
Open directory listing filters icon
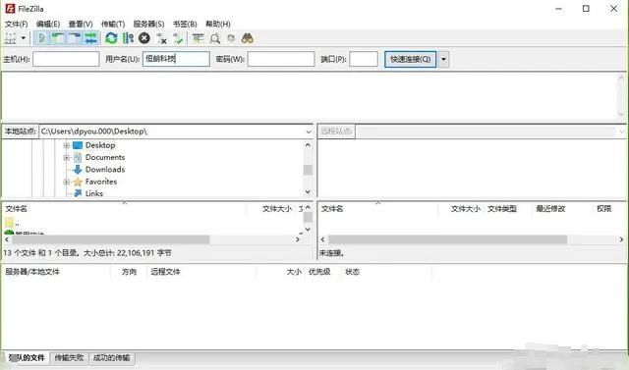(198, 38)
